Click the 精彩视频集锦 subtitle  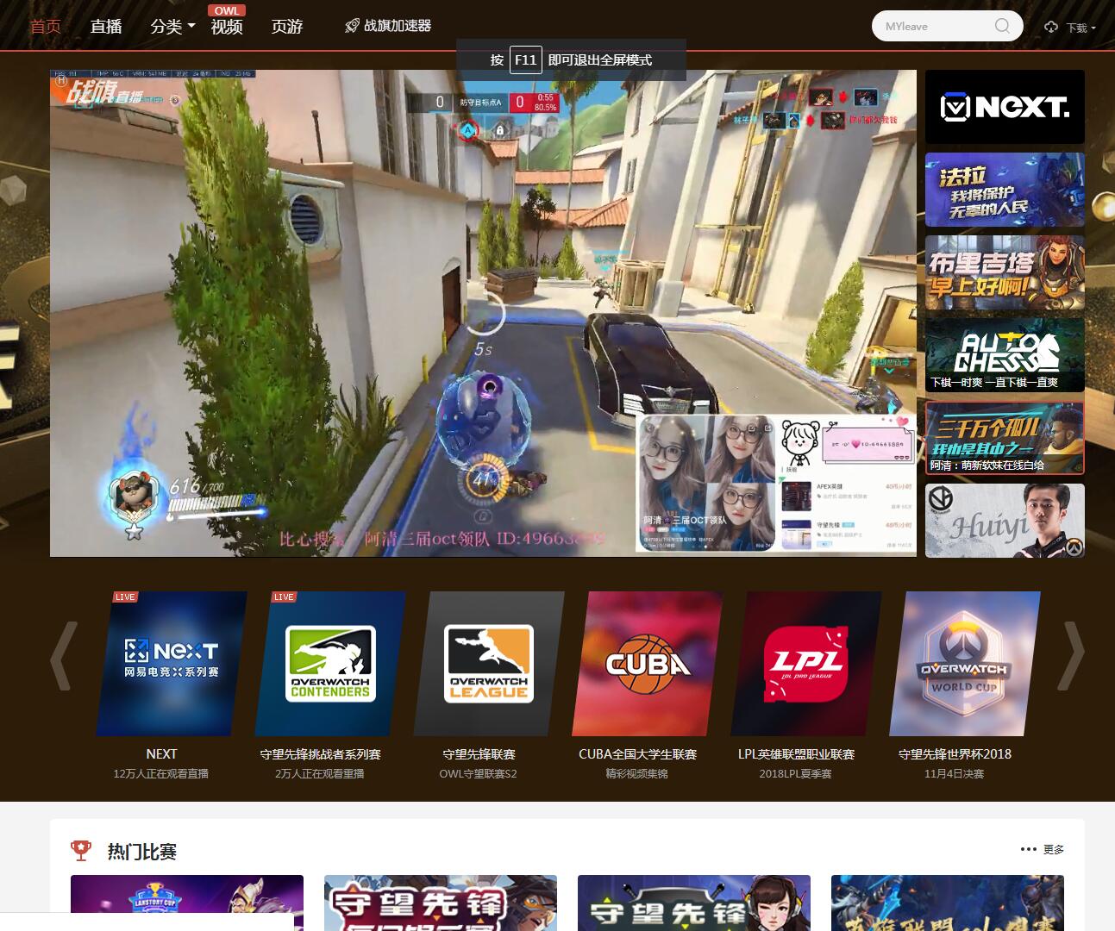(637, 774)
